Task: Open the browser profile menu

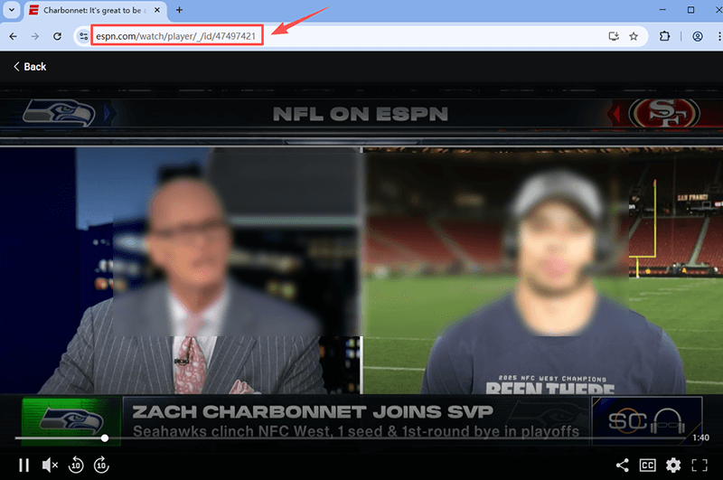Action: [698, 36]
